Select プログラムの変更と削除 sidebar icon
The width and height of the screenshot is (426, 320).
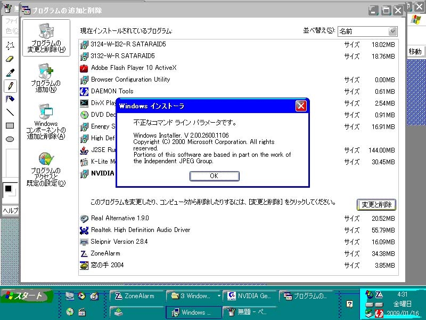pos(46,38)
